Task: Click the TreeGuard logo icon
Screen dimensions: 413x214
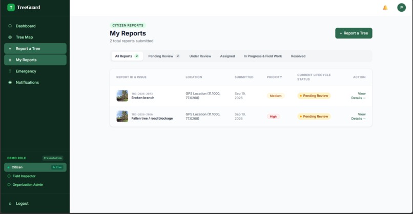Action: (x=11, y=7)
